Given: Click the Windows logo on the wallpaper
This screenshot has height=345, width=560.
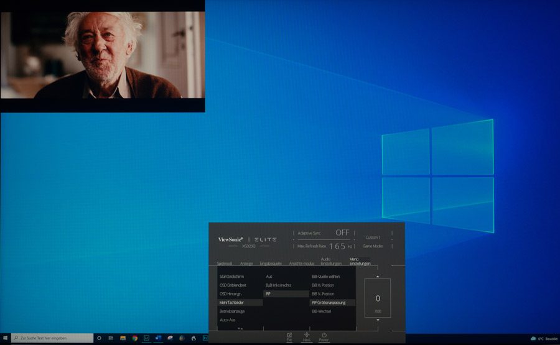Looking at the screenshot, I should (438, 177).
